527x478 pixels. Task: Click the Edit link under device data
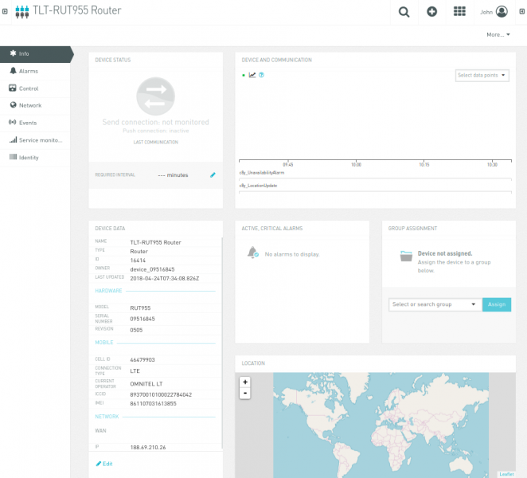tap(104, 464)
